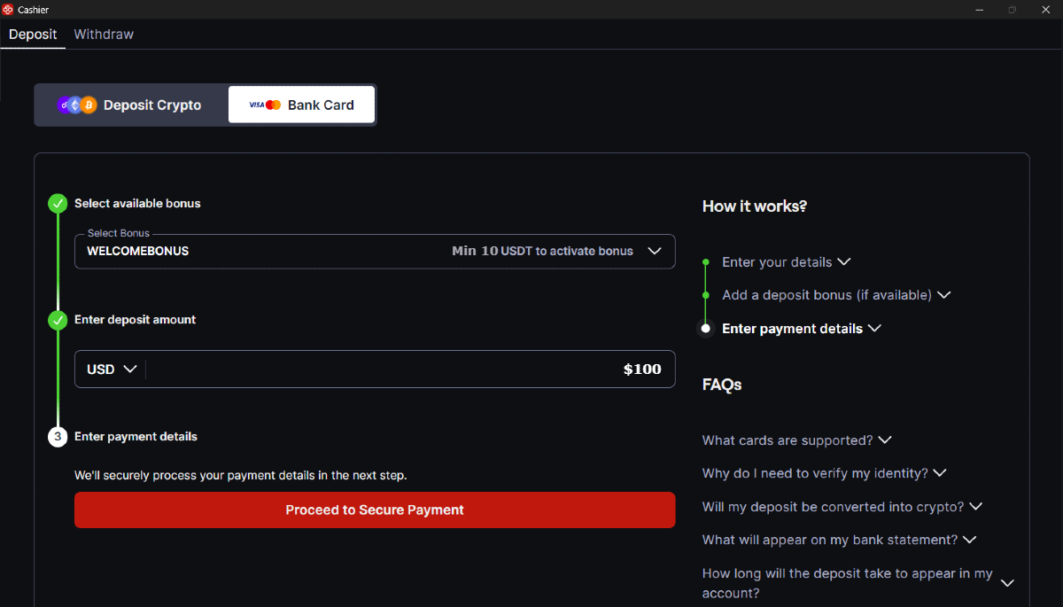Click green checkmark beside Select available bonus
The image size is (1063, 607).
coord(58,204)
